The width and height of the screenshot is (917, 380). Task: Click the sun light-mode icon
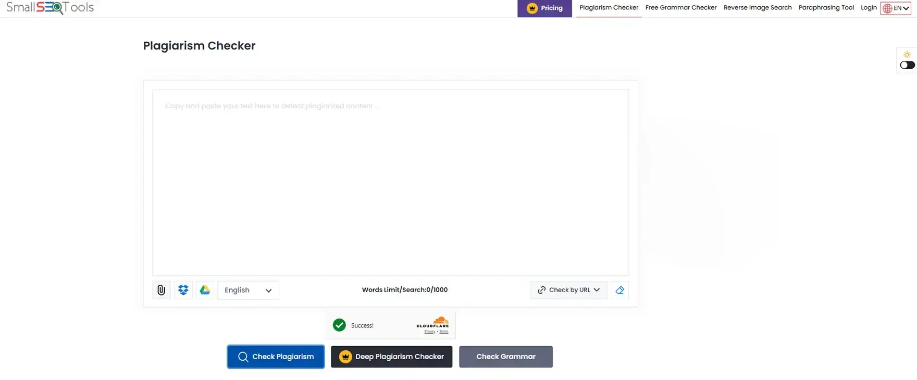(907, 55)
